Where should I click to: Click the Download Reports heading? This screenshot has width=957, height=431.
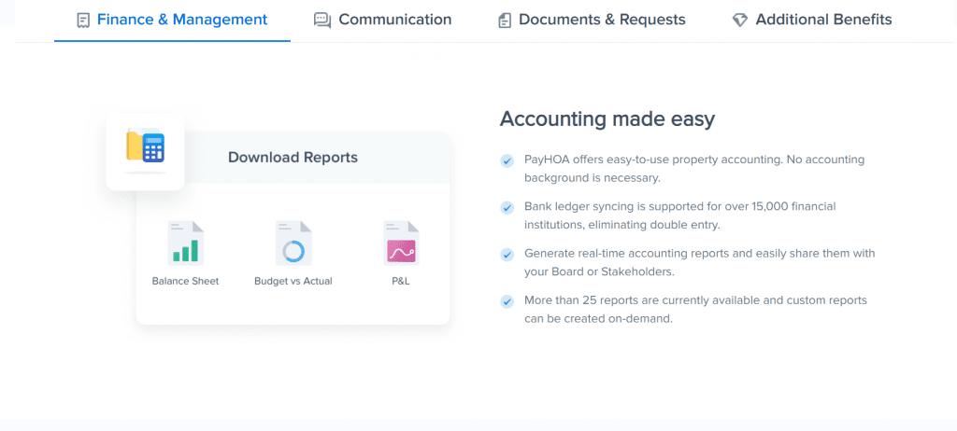(293, 158)
